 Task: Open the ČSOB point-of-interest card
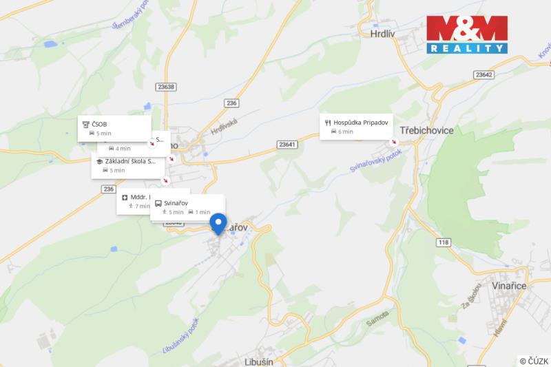pyautogui.click(x=114, y=129)
